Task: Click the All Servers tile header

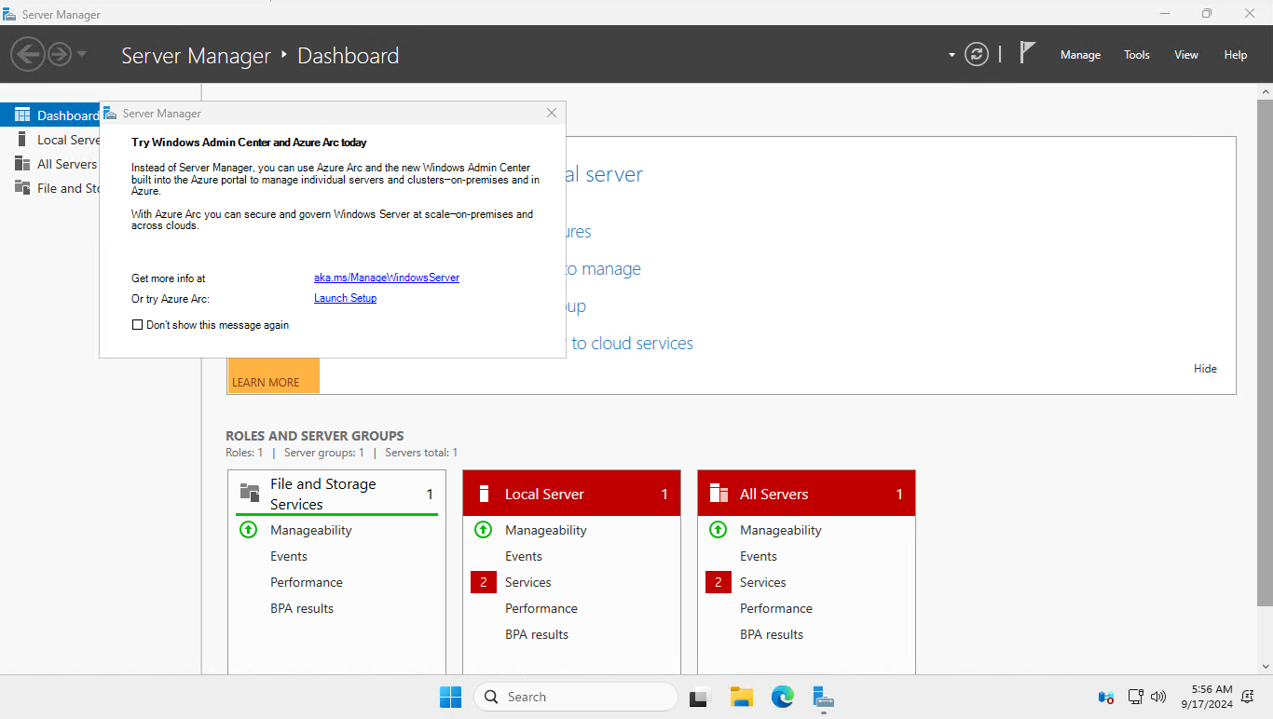Action: pos(806,494)
